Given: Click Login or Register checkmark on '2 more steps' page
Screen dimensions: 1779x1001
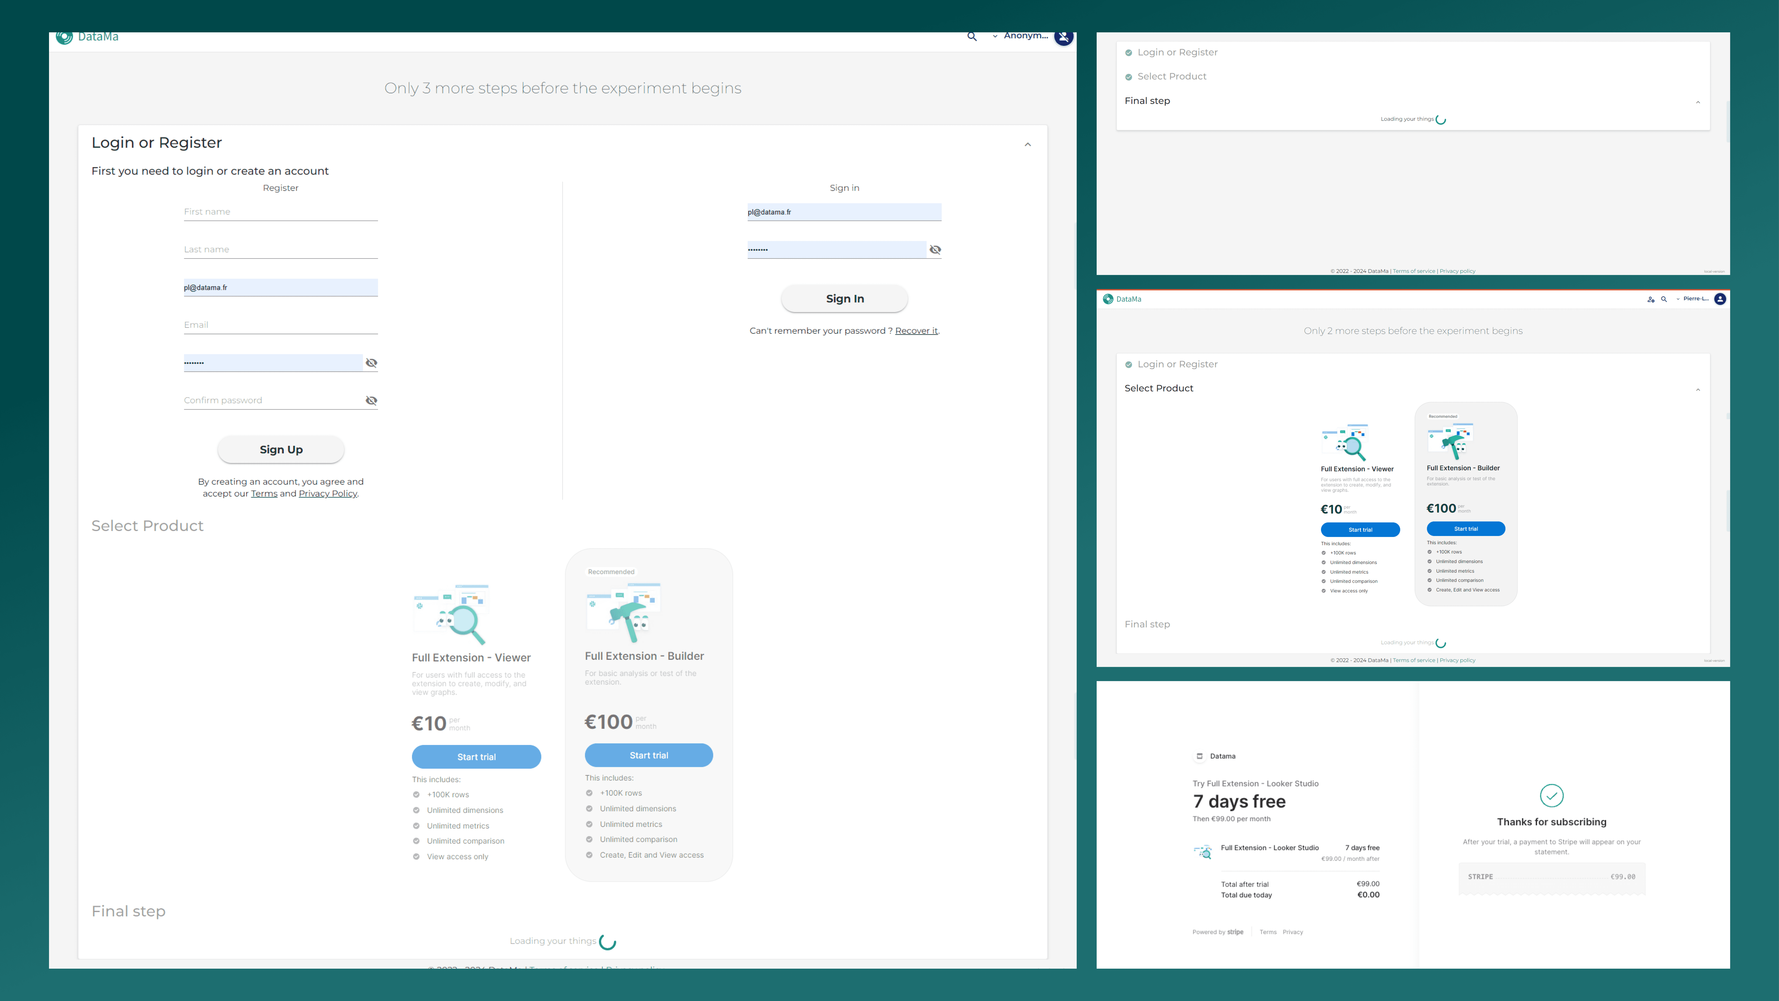Looking at the screenshot, I should (1128, 365).
